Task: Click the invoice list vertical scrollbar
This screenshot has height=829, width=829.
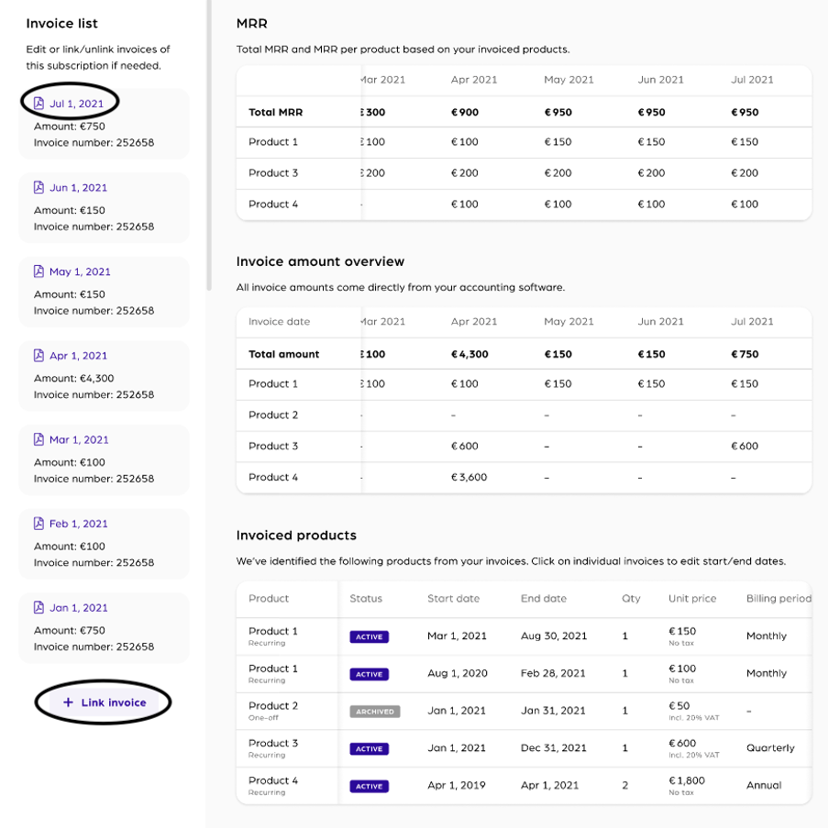Action: pyautogui.click(x=209, y=146)
